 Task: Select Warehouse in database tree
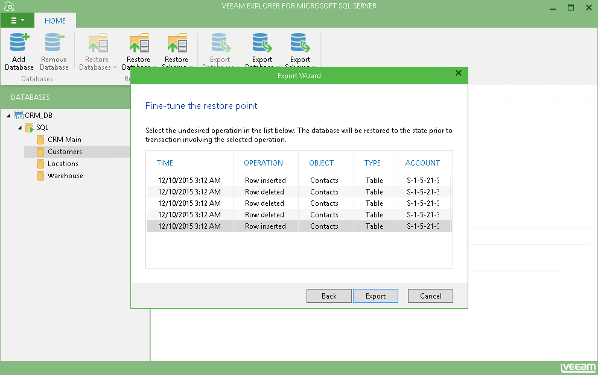pyautogui.click(x=65, y=176)
